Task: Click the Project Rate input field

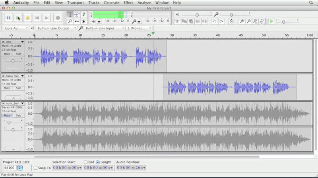Action: 10,168
